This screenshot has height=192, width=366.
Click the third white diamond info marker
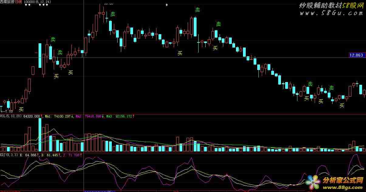click(40, 5)
